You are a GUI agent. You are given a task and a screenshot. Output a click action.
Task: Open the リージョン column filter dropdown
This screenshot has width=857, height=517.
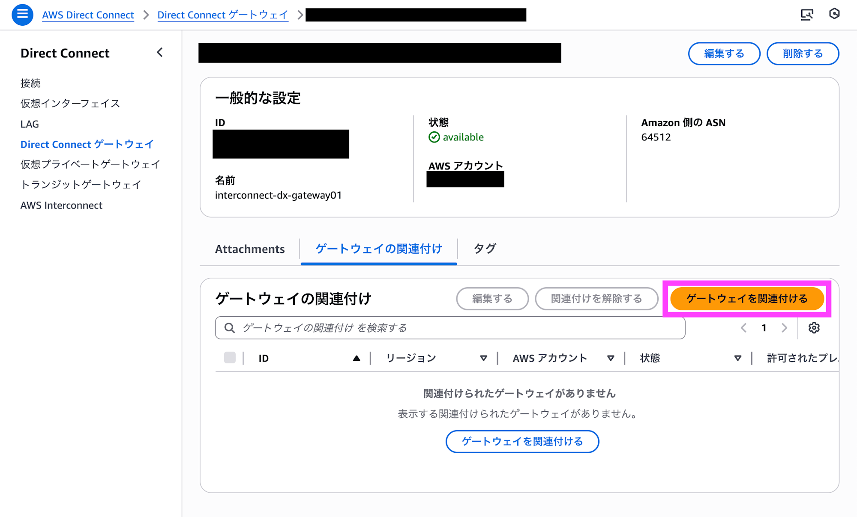(484, 358)
